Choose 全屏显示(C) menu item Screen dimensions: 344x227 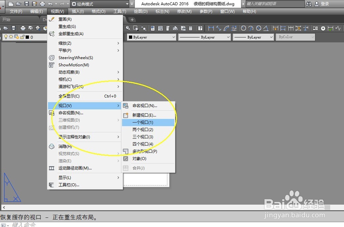pos(85,96)
